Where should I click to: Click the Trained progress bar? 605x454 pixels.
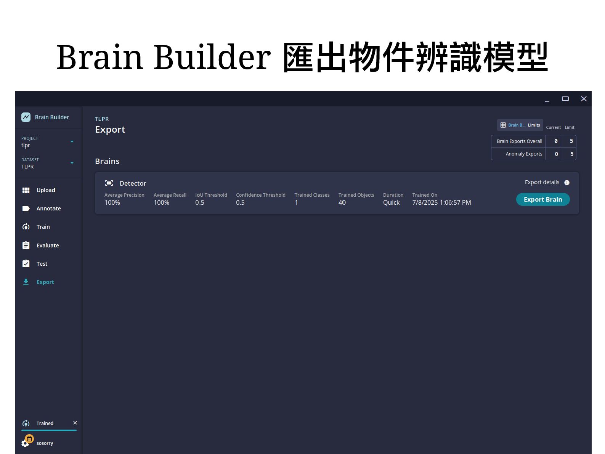49,430
